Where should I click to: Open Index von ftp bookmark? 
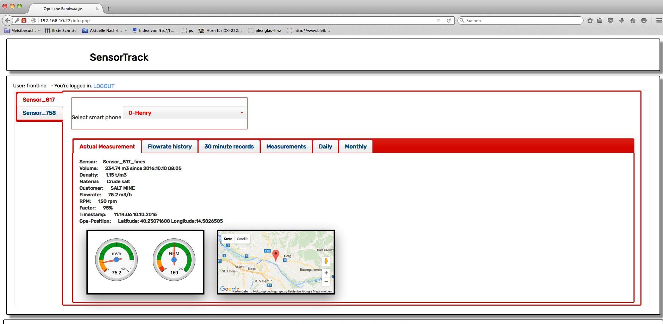(154, 31)
